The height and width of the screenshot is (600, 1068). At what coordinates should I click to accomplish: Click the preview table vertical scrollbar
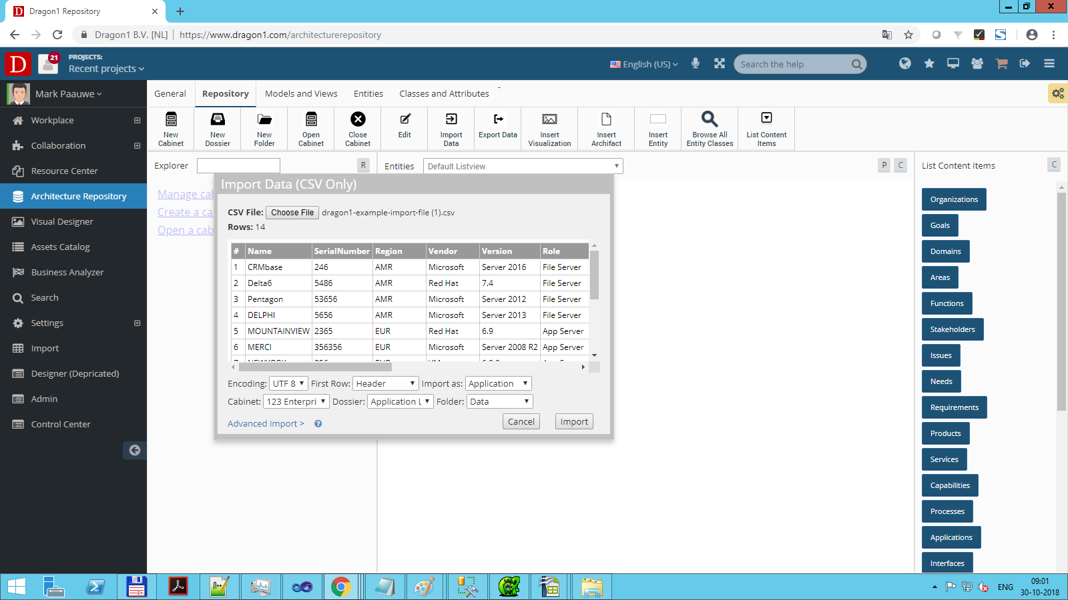pyautogui.click(x=594, y=275)
